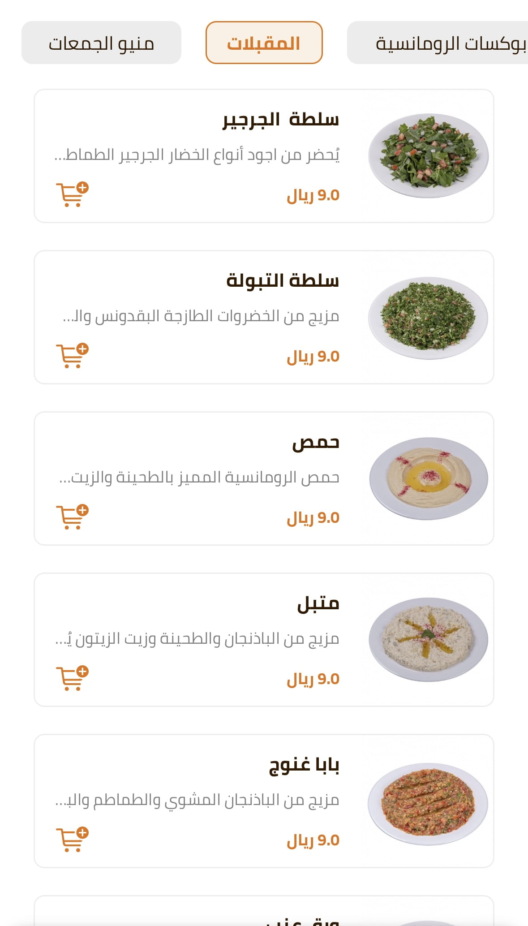Open the سلطة الجرجير item title
528x926 pixels.
(281, 120)
